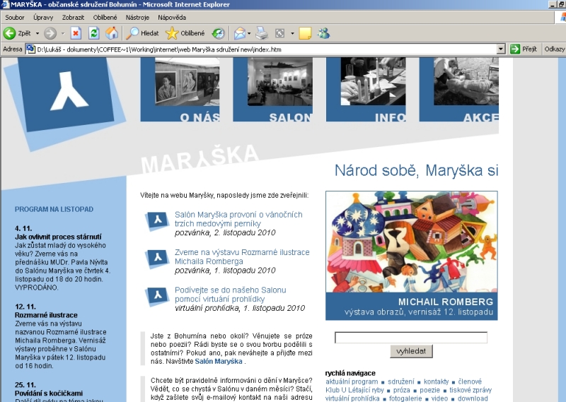Click the page icon in the address bar
Image resolution: width=566 pixels, height=402 pixels.
point(30,49)
